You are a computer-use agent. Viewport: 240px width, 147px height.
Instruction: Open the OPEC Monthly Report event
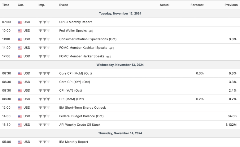[x=75, y=22]
